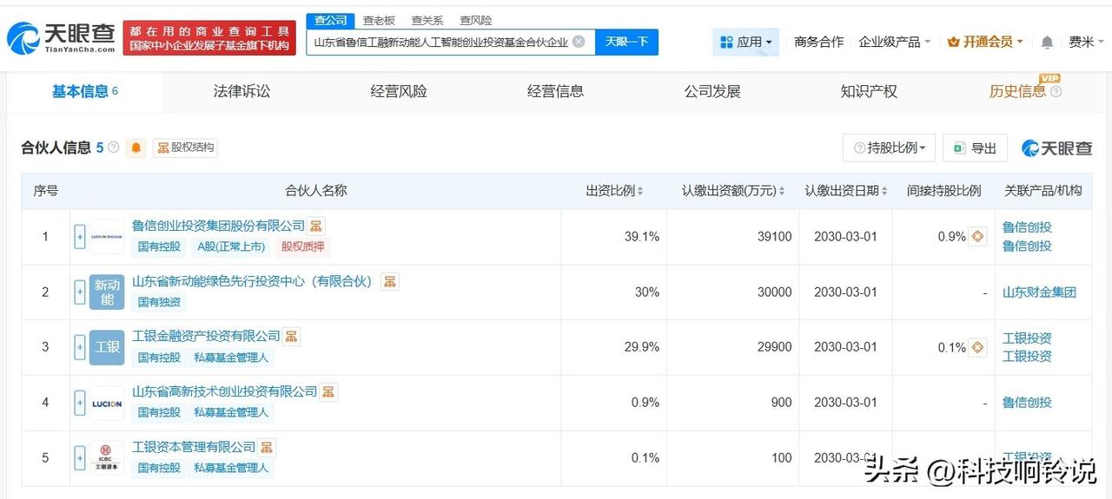The width and height of the screenshot is (1112, 499).
Task: Open 工银资本管理有限公司 company page
Action: [x=194, y=448]
